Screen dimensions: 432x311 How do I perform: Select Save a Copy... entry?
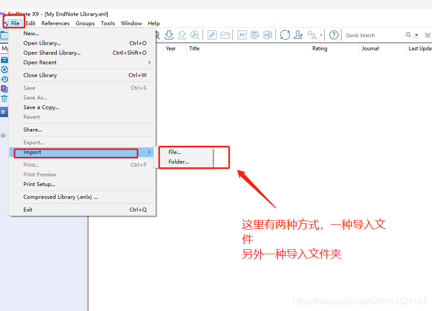pyautogui.click(x=82, y=107)
